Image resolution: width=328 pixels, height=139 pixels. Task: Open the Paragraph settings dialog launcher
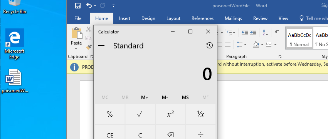coord(280,57)
